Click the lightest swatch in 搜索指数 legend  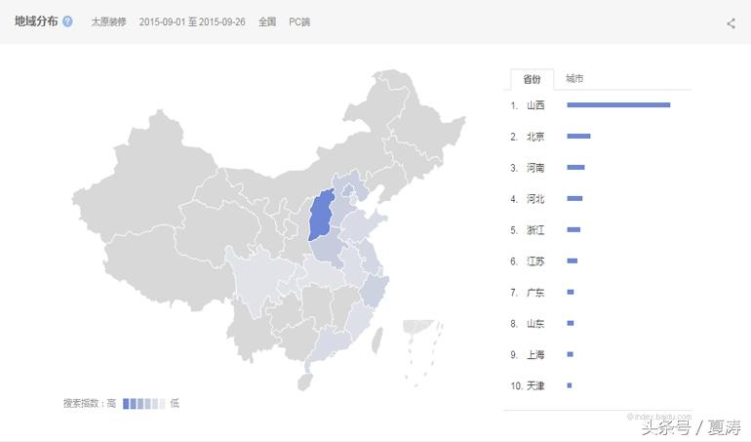[x=162, y=404]
